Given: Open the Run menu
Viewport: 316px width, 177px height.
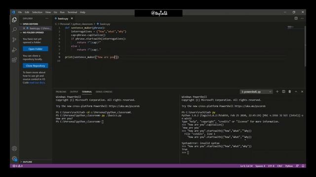Looking at the screenshot, I should (x=62, y=12).
